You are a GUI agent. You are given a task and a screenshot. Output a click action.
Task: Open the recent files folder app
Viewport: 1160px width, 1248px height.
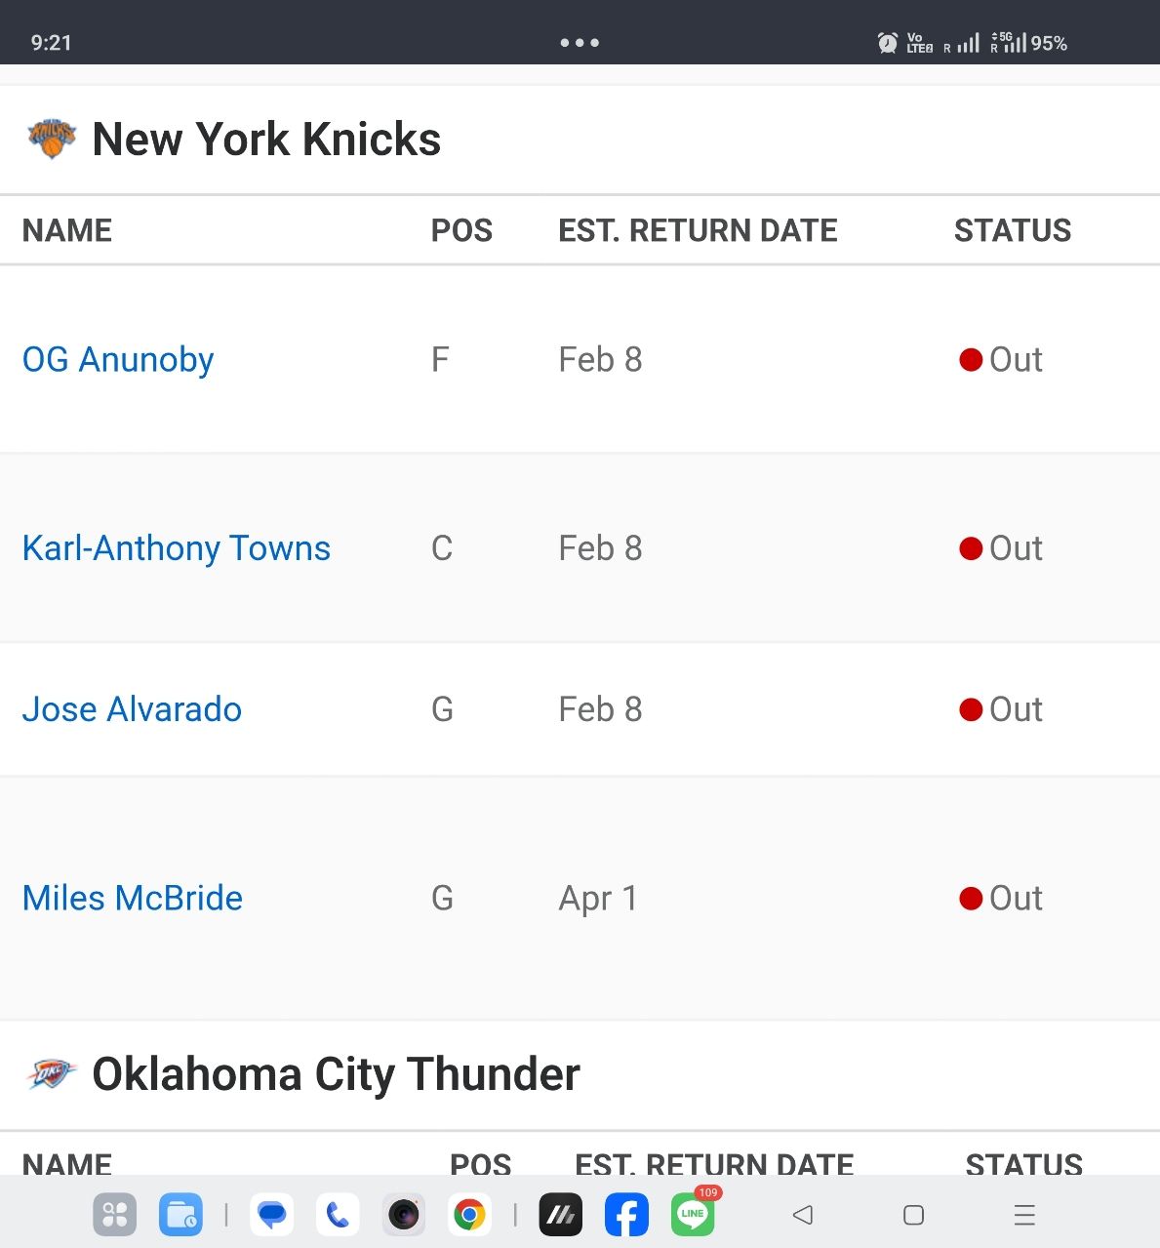[180, 1215]
